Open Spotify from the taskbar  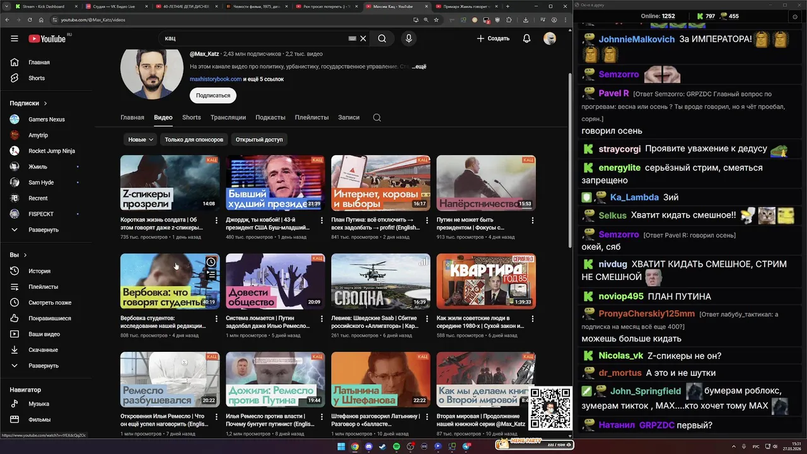pyautogui.click(x=397, y=446)
